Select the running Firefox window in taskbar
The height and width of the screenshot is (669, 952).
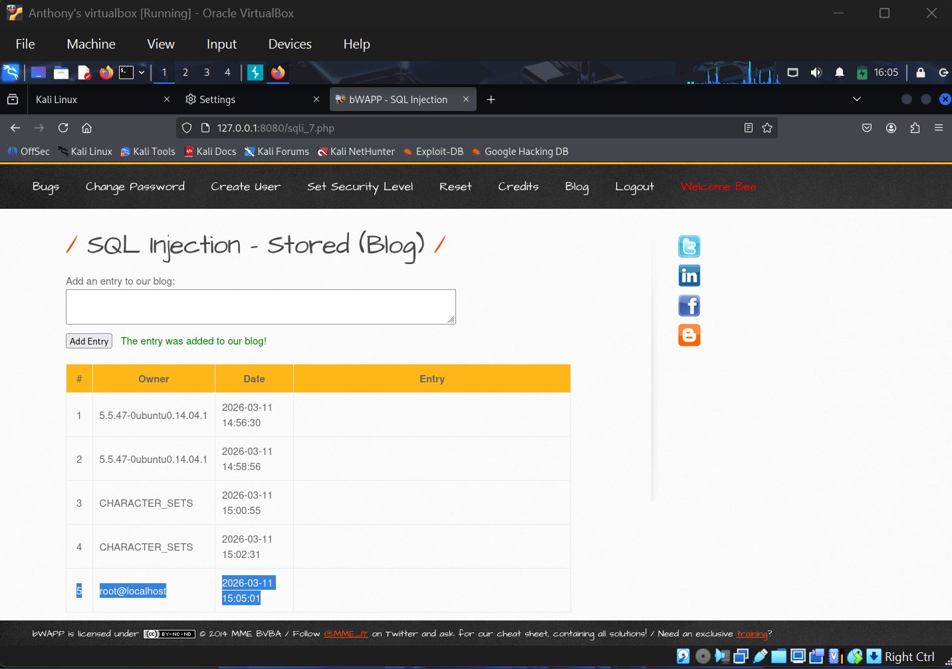point(278,72)
